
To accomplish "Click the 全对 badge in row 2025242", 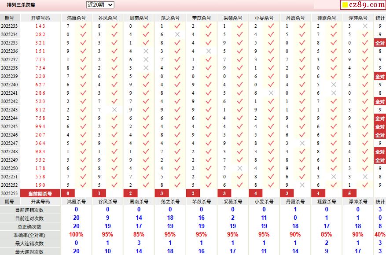I will 380,101.
